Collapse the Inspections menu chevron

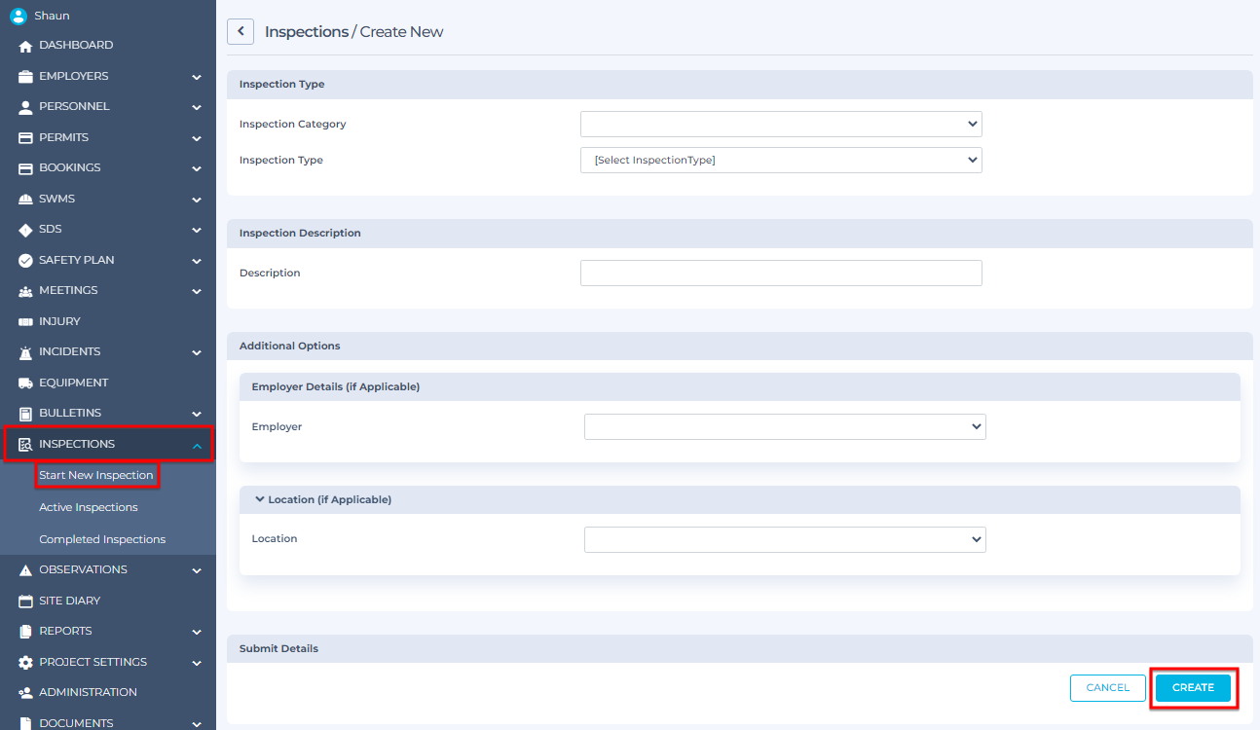tap(197, 445)
